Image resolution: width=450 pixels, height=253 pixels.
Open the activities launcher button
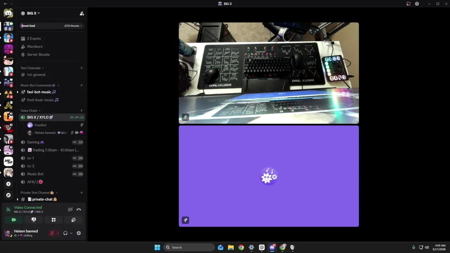pyautogui.click(x=54, y=220)
